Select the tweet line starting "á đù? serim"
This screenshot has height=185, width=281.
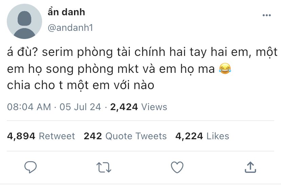point(142,52)
